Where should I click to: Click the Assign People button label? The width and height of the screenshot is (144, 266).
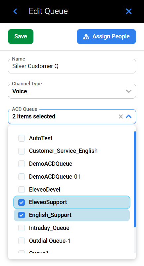point(111,36)
